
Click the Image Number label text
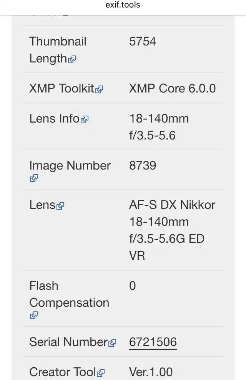pos(70,165)
